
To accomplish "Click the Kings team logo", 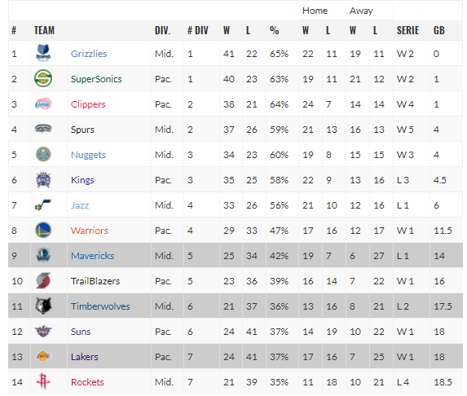I will (43, 180).
